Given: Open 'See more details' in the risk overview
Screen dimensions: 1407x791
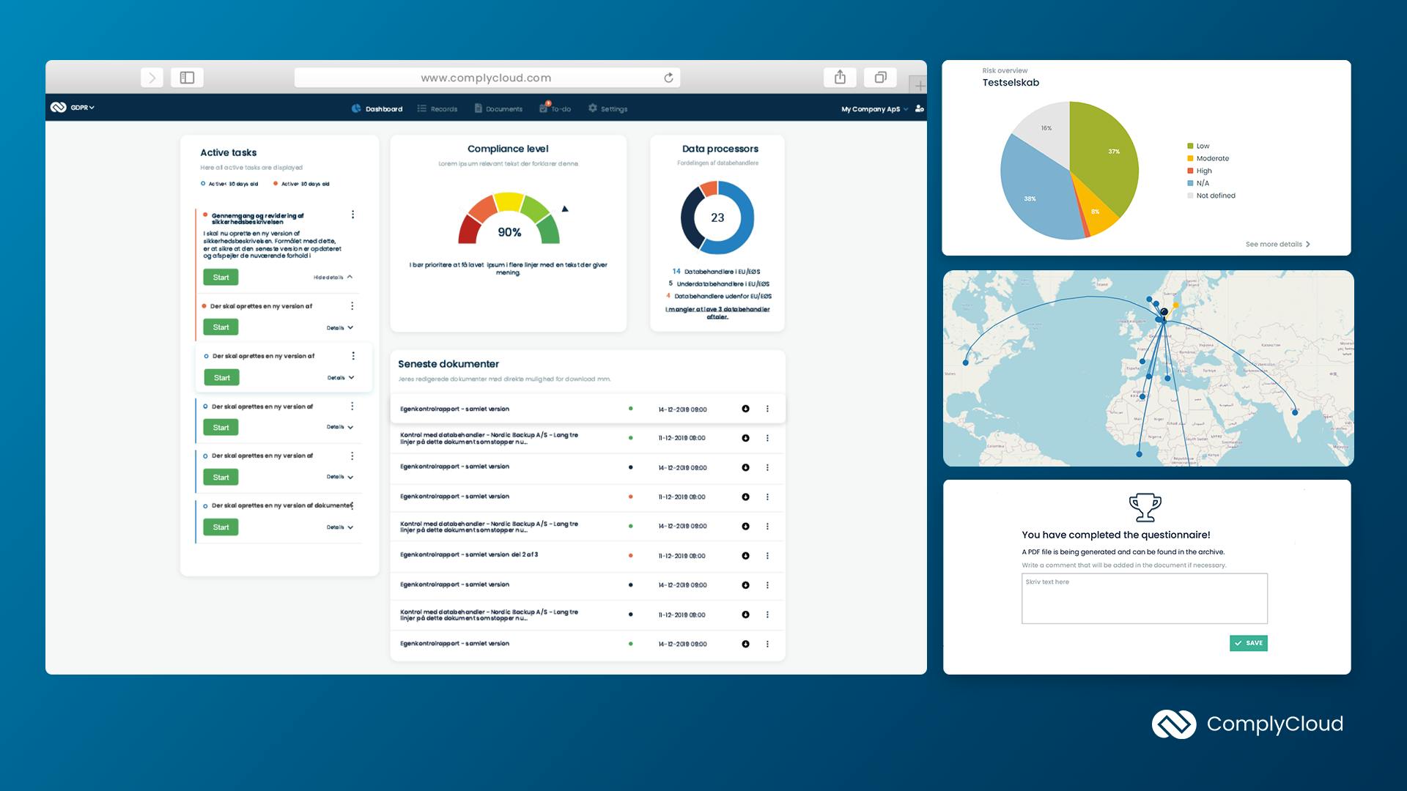Looking at the screenshot, I should [1277, 244].
